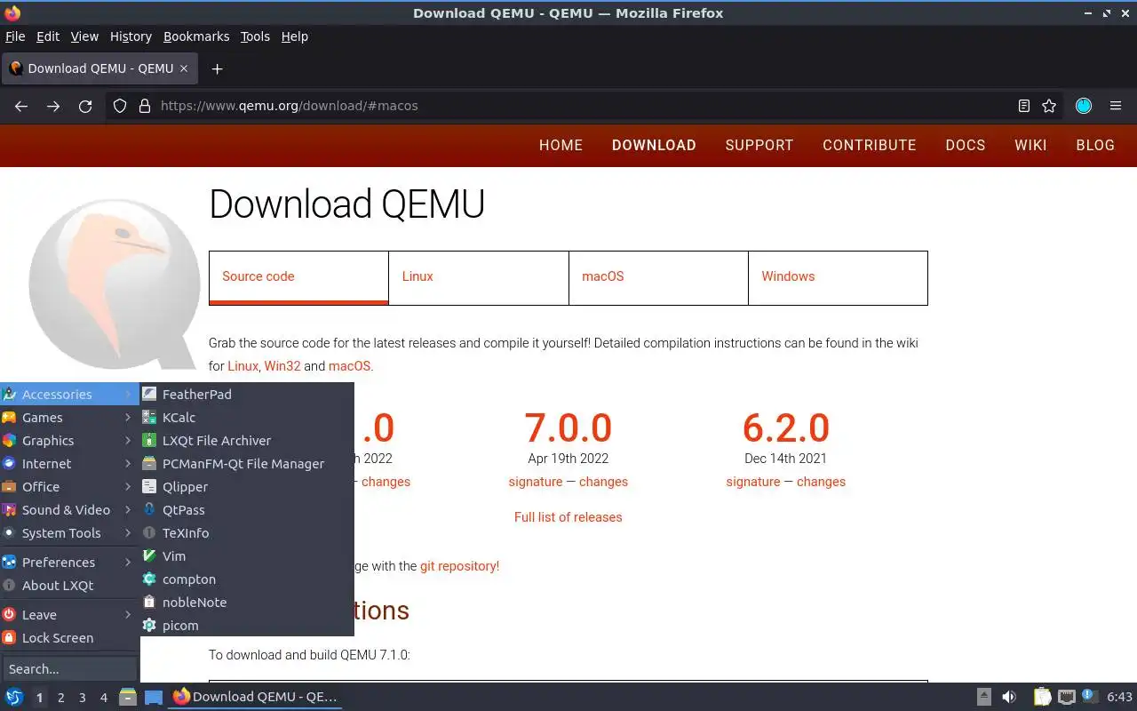Image resolution: width=1137 pixels, height=711 pixels.
Task: Open Full list of releases
Action: 568,517
